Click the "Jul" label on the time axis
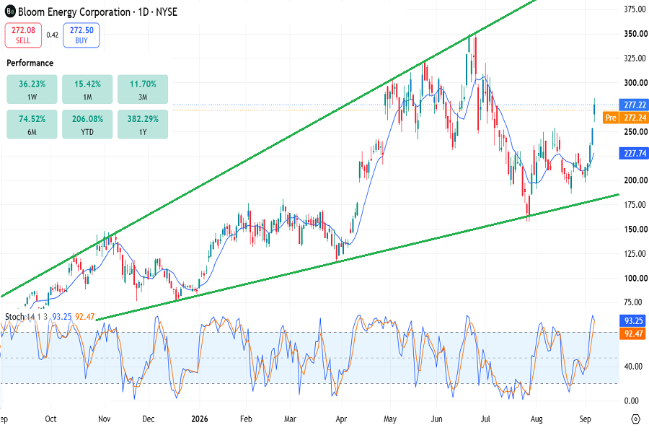The image size is (649, 433). (x=485, y=419)
